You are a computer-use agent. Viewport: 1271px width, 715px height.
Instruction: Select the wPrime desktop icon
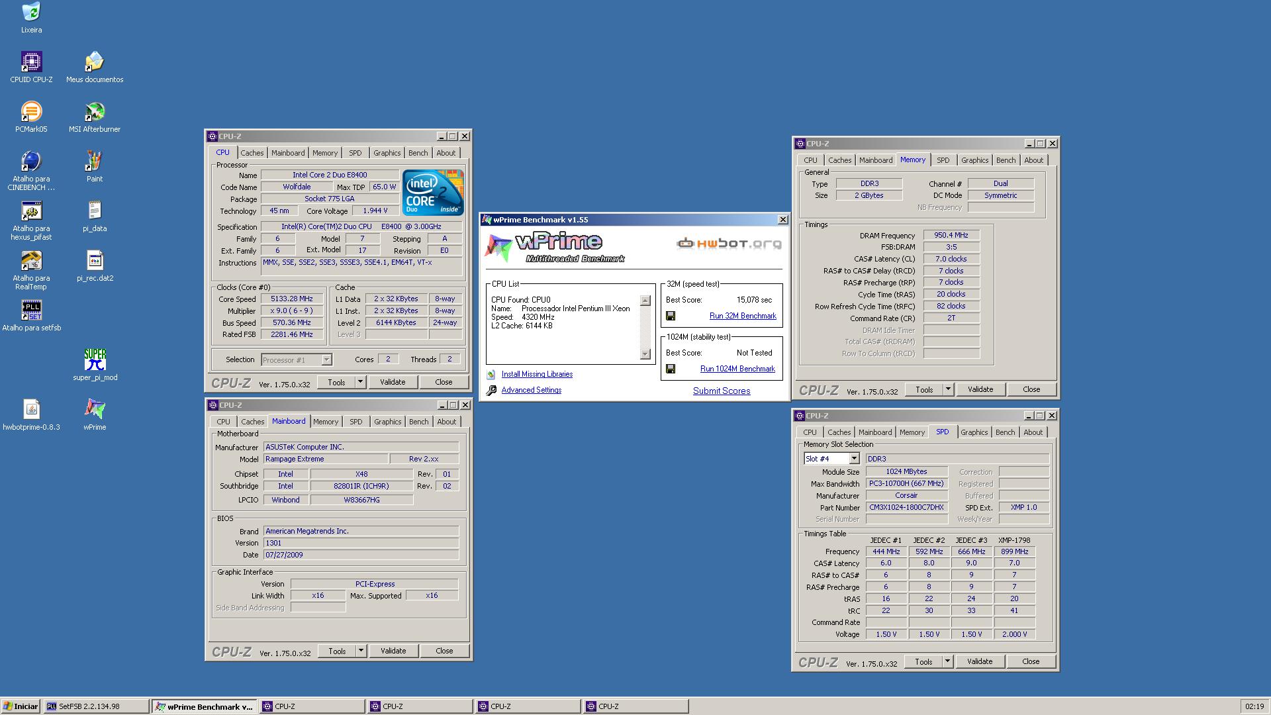click(95, 409)
